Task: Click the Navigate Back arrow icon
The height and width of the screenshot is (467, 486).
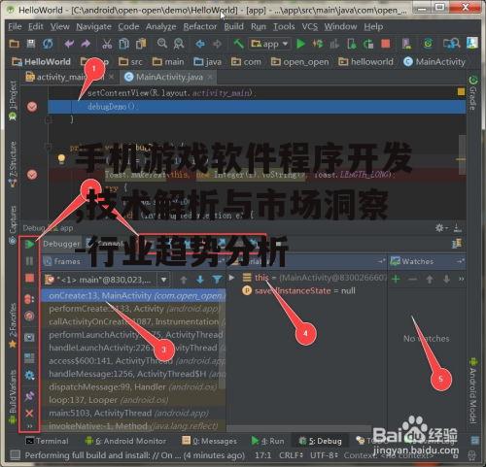Action: point(200,44)
